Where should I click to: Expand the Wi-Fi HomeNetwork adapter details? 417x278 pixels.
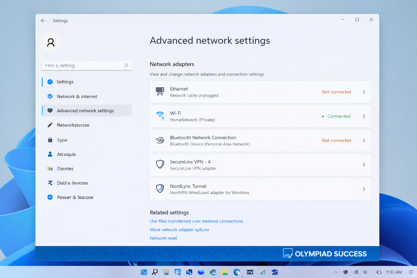click(364, 116)
